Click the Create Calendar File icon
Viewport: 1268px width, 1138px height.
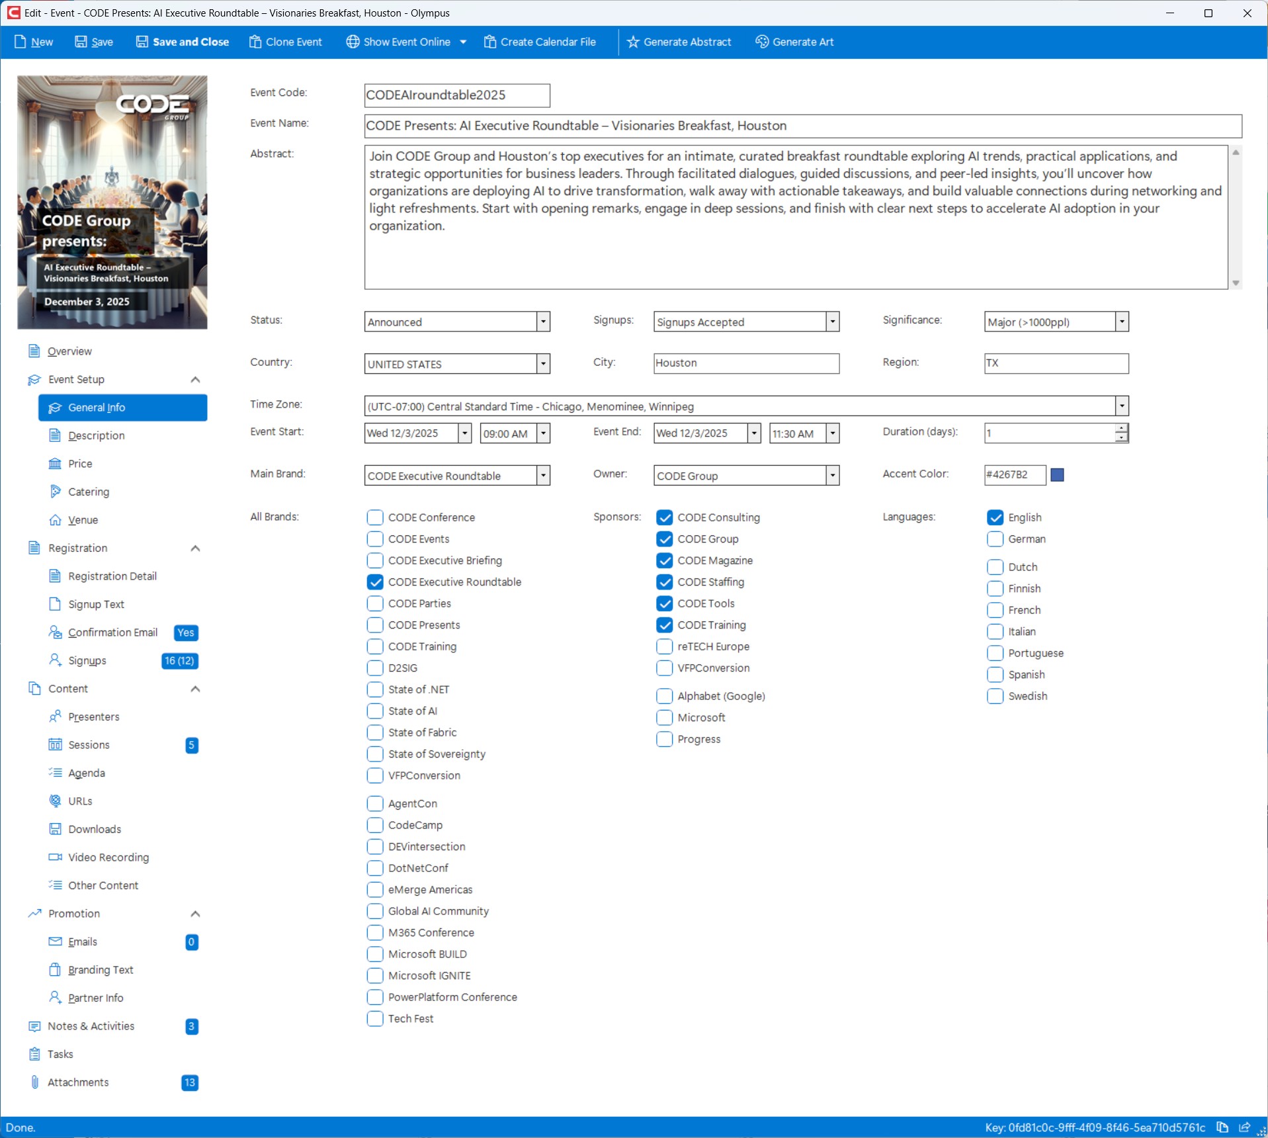[x=489, y=42]
